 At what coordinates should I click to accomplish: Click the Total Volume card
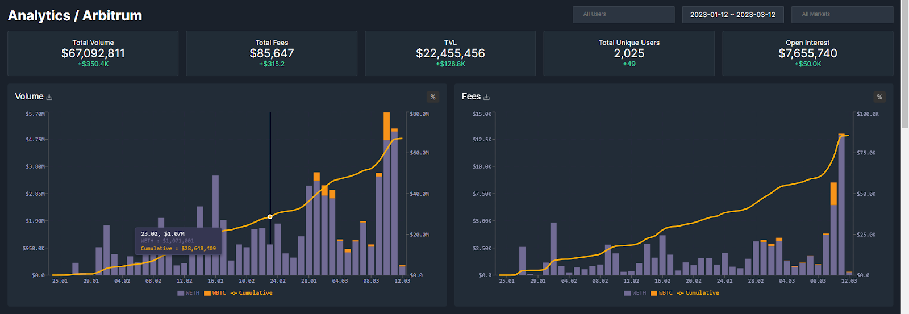[x=93, y=53]
